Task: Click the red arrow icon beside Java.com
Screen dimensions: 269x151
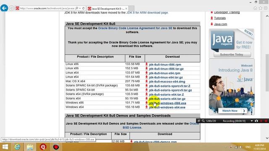Action: [x=212, y=24]
